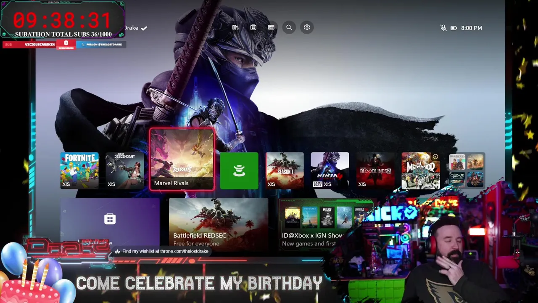Click the Subathon countdown timer overlay
This screenshot has height=303, width=538.
[x=62, y=20]
